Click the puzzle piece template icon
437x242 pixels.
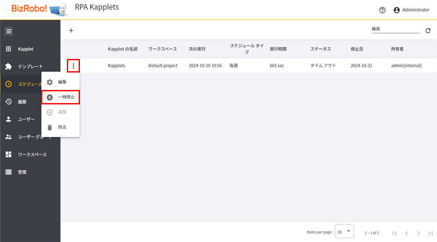tap(9, 66)
